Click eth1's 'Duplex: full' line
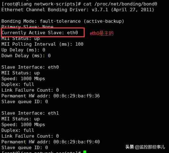Image resolution: width=169 pixels, height=153 pixels. point(18,130)
